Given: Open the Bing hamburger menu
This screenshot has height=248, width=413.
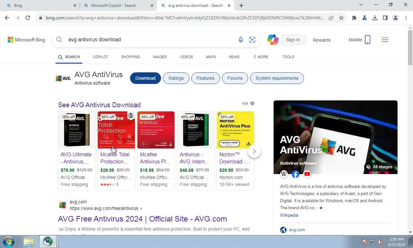Looking at the screenshot, I should point(385,40).
